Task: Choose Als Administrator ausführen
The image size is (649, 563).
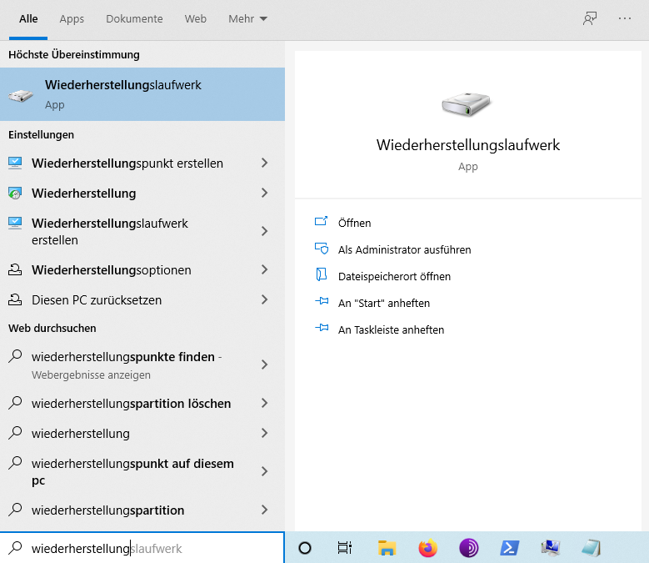Action: tap(404, 250)
